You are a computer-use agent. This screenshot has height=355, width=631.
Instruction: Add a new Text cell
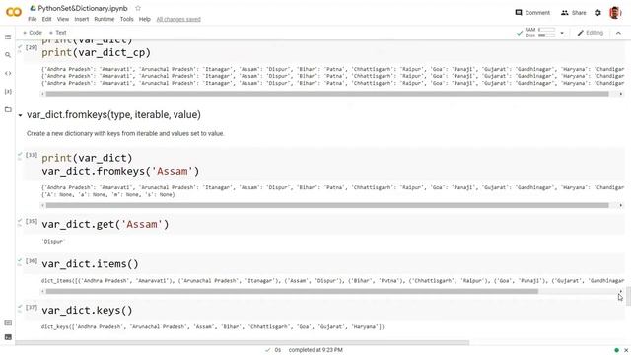57,33
